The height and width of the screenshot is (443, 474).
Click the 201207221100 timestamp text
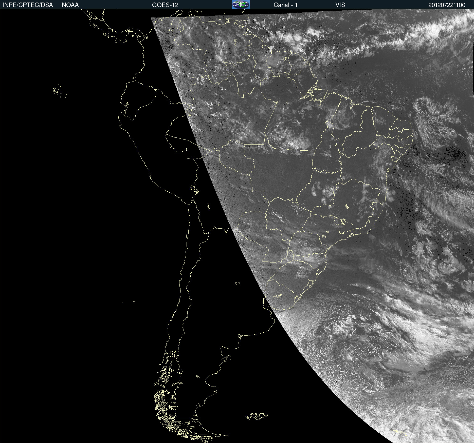[447, 5]
